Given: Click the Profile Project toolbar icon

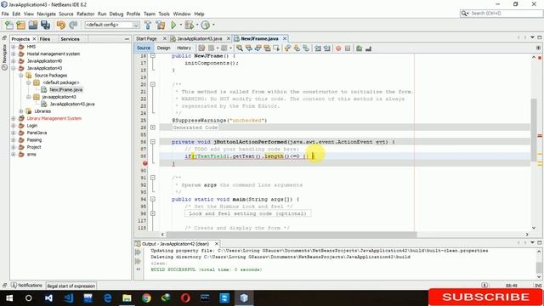Looking at the screenshot, I should (x=206, y=25).
